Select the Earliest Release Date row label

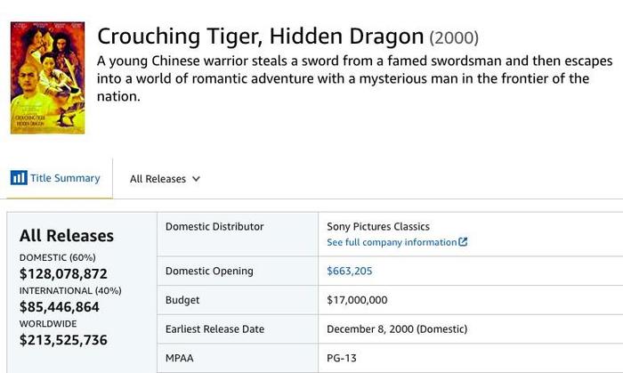tap(215, 328)
